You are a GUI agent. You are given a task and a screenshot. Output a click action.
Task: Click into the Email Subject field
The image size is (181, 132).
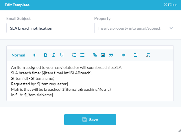pyautogui.click(x=47, y=28)
